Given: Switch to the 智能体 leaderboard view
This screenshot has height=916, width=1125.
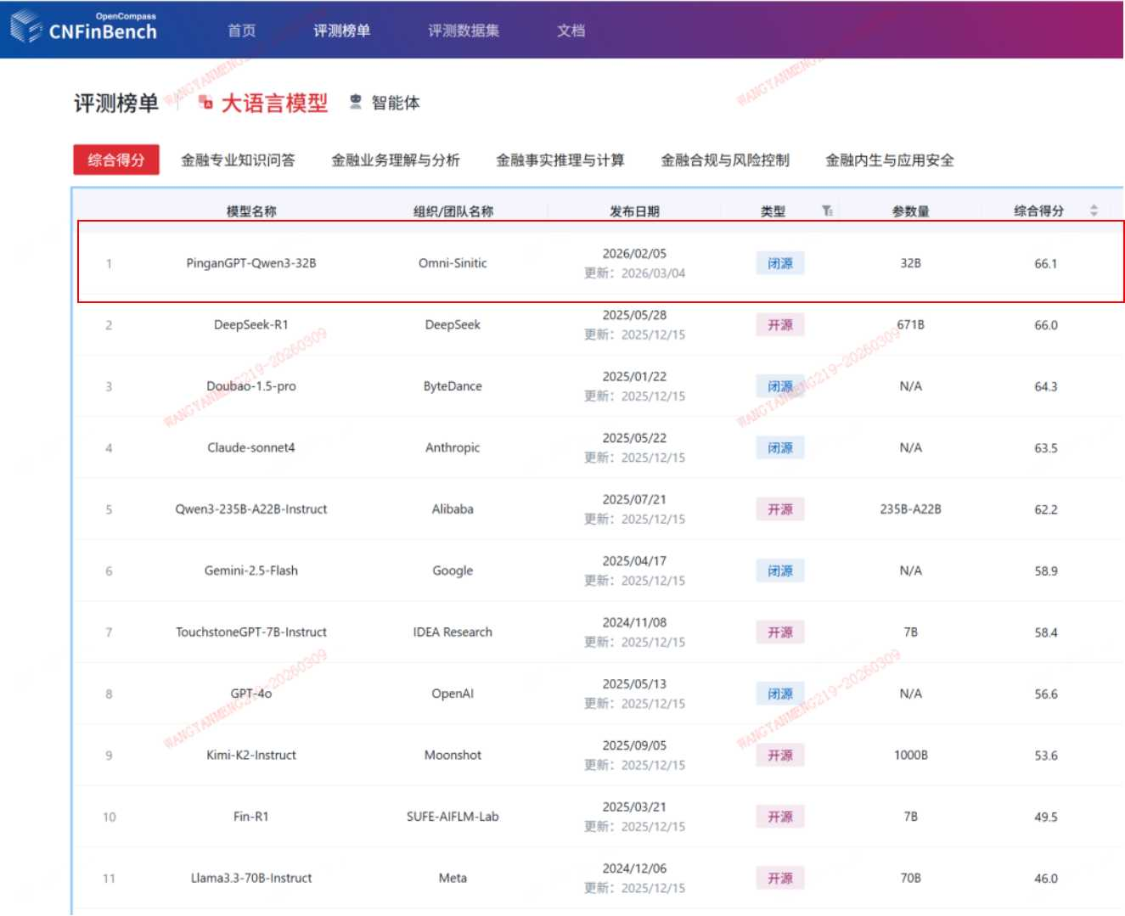Looking at the screenshot, I should point(395,103).
